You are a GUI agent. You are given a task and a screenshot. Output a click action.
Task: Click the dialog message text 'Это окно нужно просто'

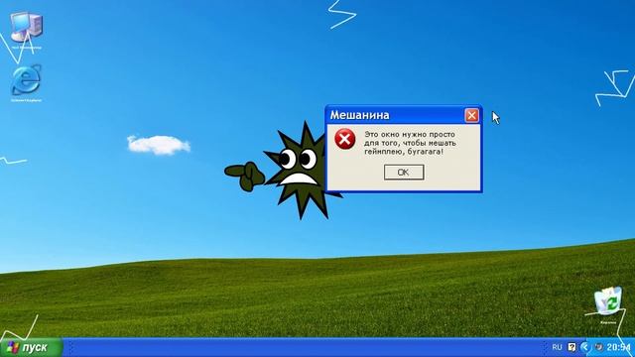(410, 135)
